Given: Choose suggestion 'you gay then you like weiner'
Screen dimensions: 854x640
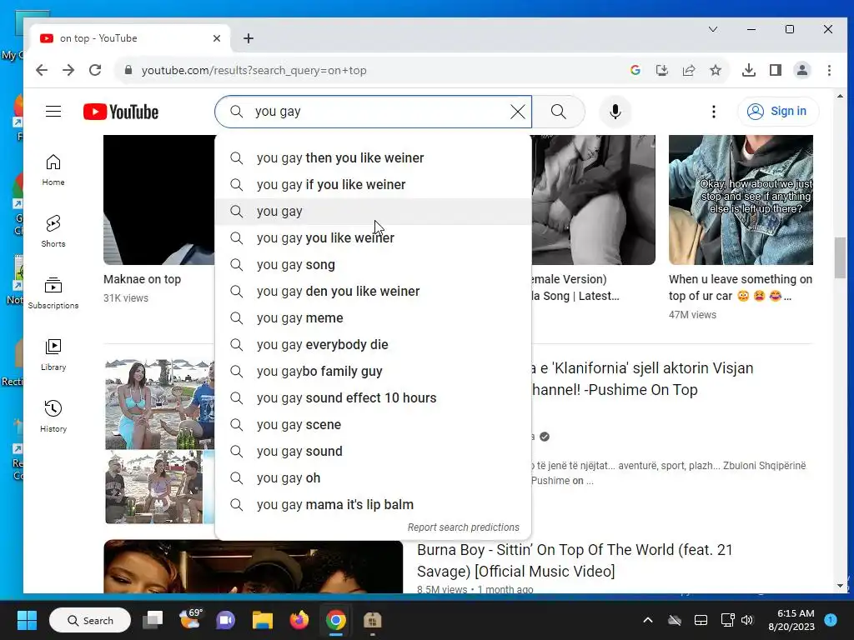Looking at the screenshot, I should point(373,157).
